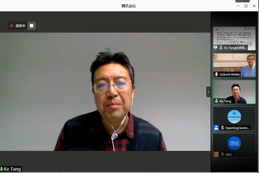Screen dimensions: 259x173
Task: Click the red recording indicator icon
Action: pyautogui.click(x=11, y=26)
